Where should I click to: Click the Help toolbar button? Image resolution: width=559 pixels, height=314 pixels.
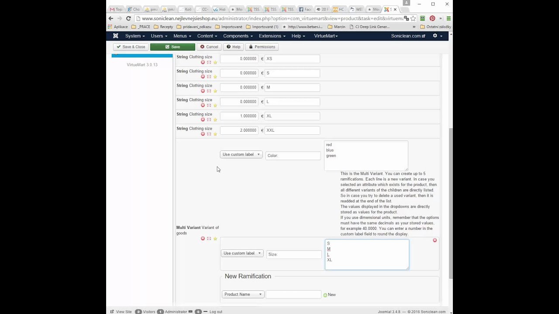pyautogui.click(x=234, y=47)
